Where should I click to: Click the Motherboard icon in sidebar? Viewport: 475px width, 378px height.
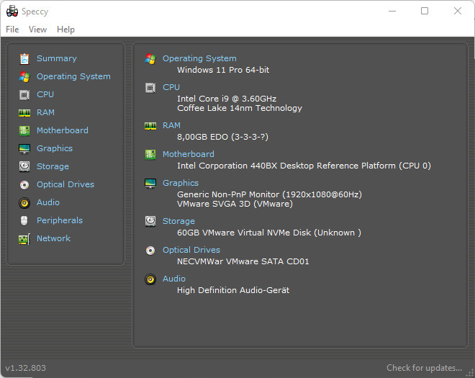[24, 130]
